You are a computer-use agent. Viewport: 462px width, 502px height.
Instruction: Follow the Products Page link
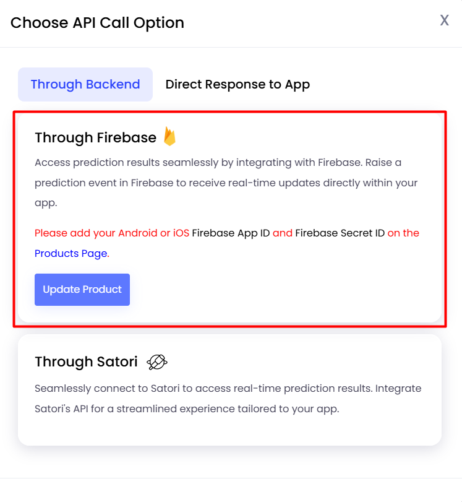pos(71,254)
